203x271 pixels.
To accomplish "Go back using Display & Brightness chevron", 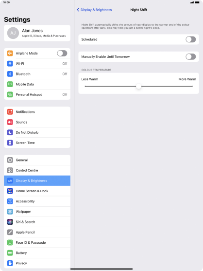I will (94, 10).
